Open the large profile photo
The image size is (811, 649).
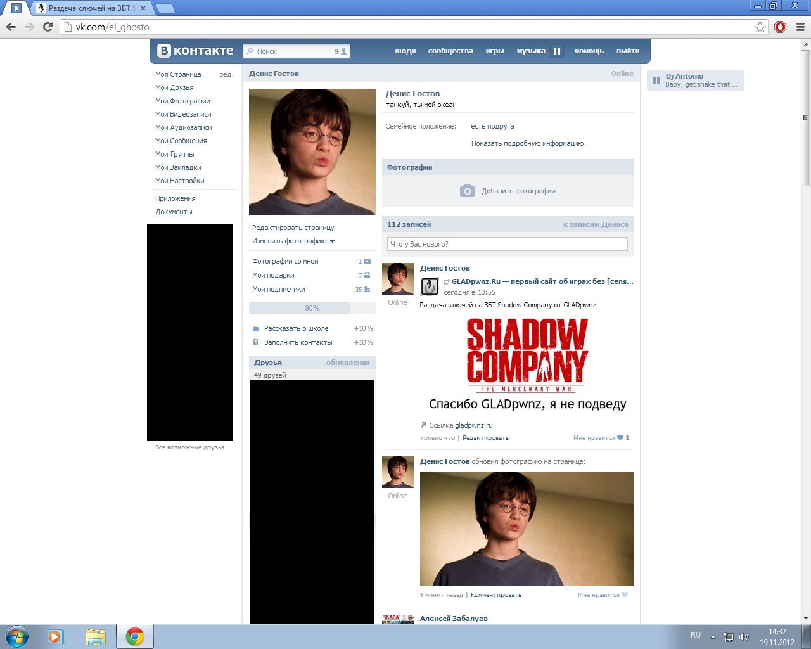312,152
